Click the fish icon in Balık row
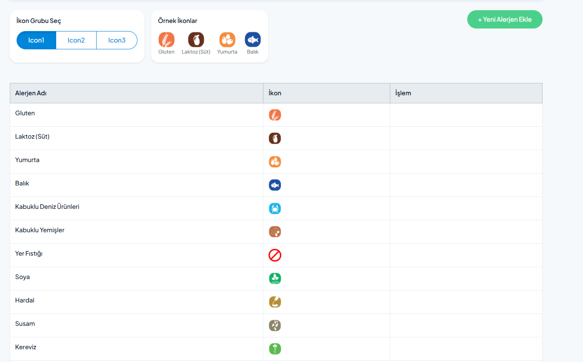Viewport: 583px width, 362px height. coord(275,185)
